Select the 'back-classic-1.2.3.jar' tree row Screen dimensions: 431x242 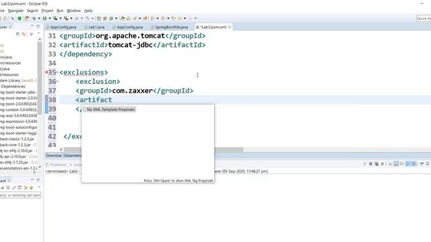click(x=18, y=139)
